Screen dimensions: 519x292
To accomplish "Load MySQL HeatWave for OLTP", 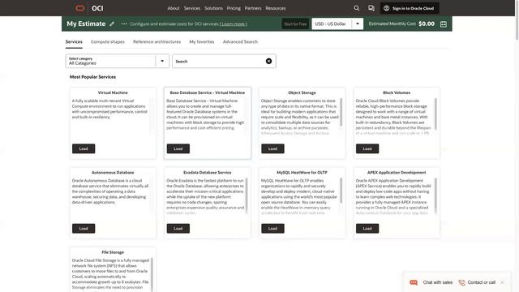I will click(x=272, y=229).
